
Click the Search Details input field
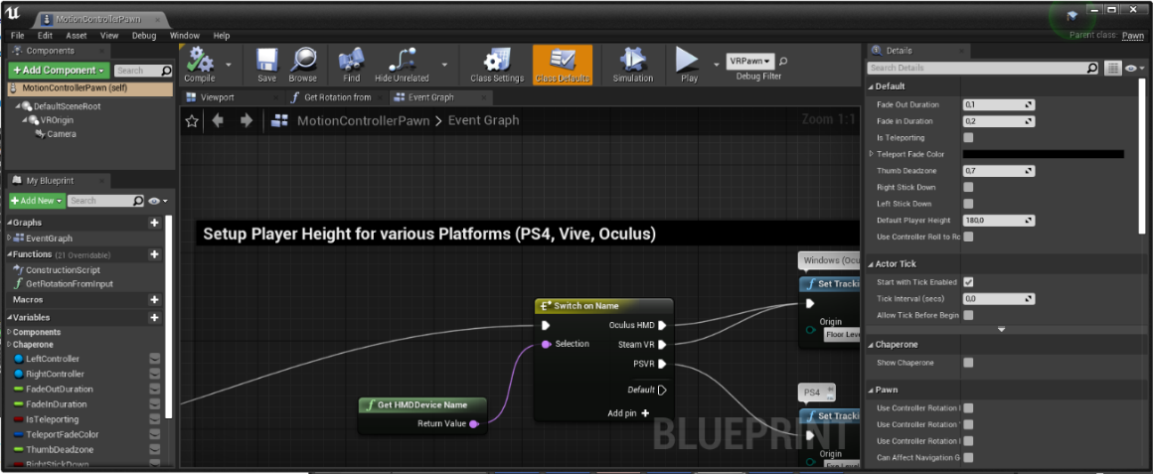[974, 68]
